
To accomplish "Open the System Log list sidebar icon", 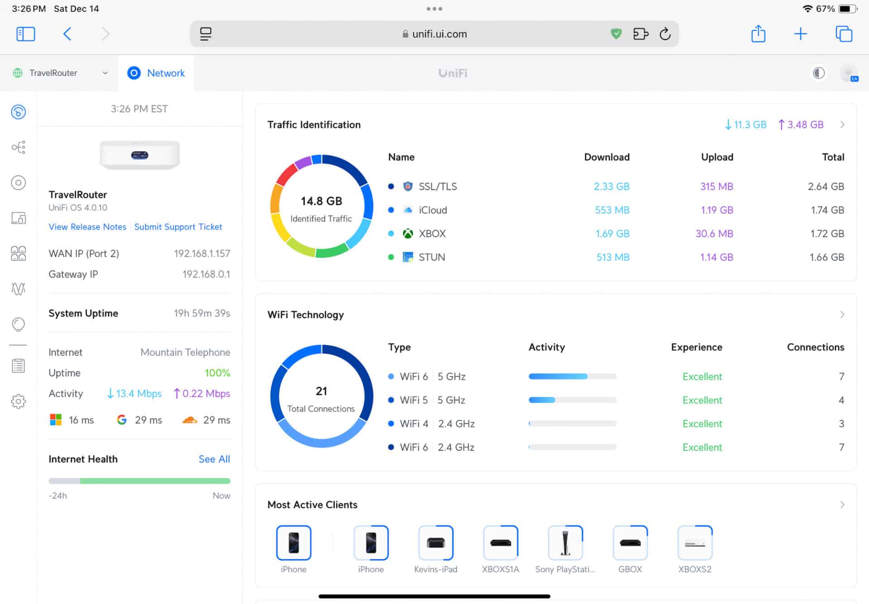I will (18, 365).
